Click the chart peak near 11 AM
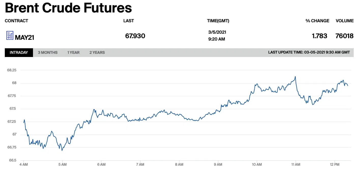The image size is (363, 171). click(295, 77)
